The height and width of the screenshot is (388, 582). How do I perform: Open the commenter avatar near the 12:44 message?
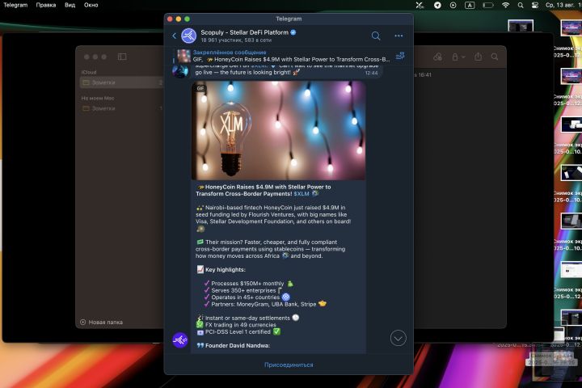point(180,70)
